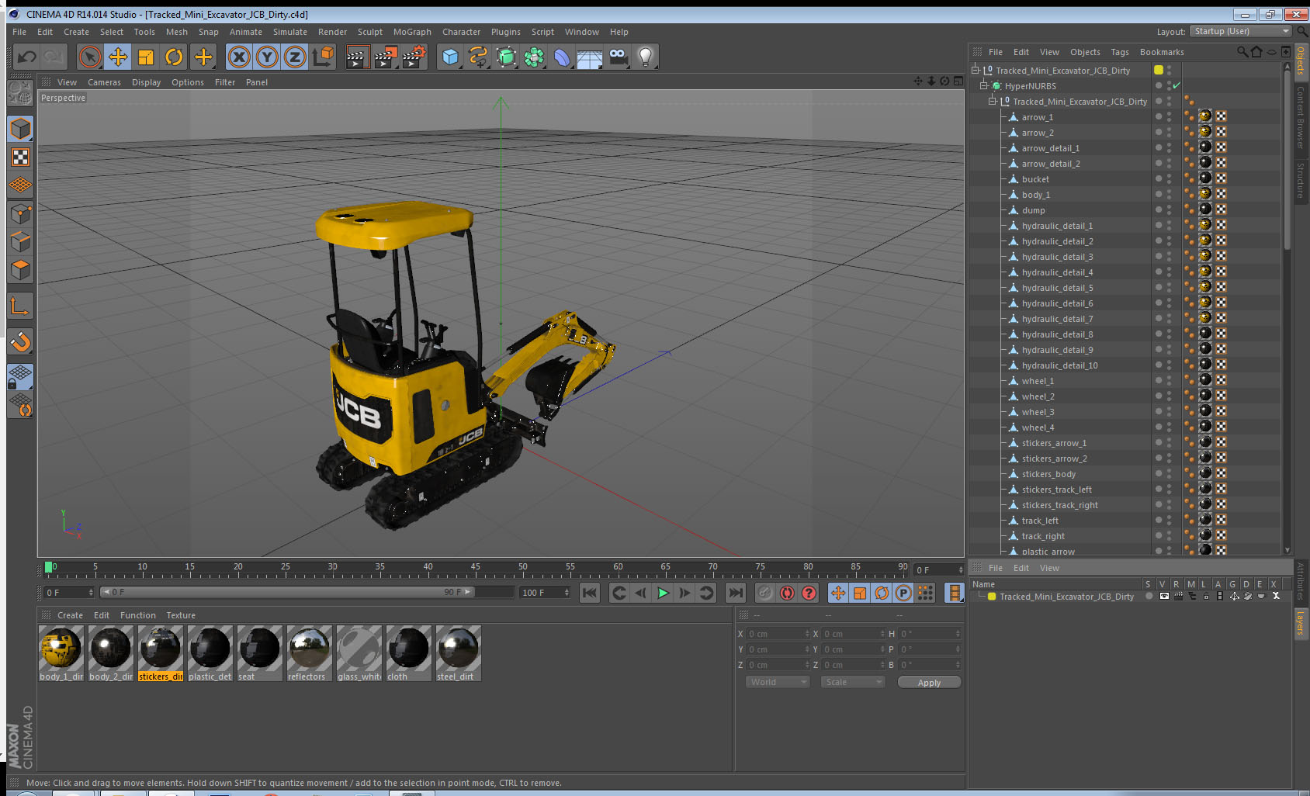Open viewport Cameras menu
Screen dimensions: 1310x796
104,82
